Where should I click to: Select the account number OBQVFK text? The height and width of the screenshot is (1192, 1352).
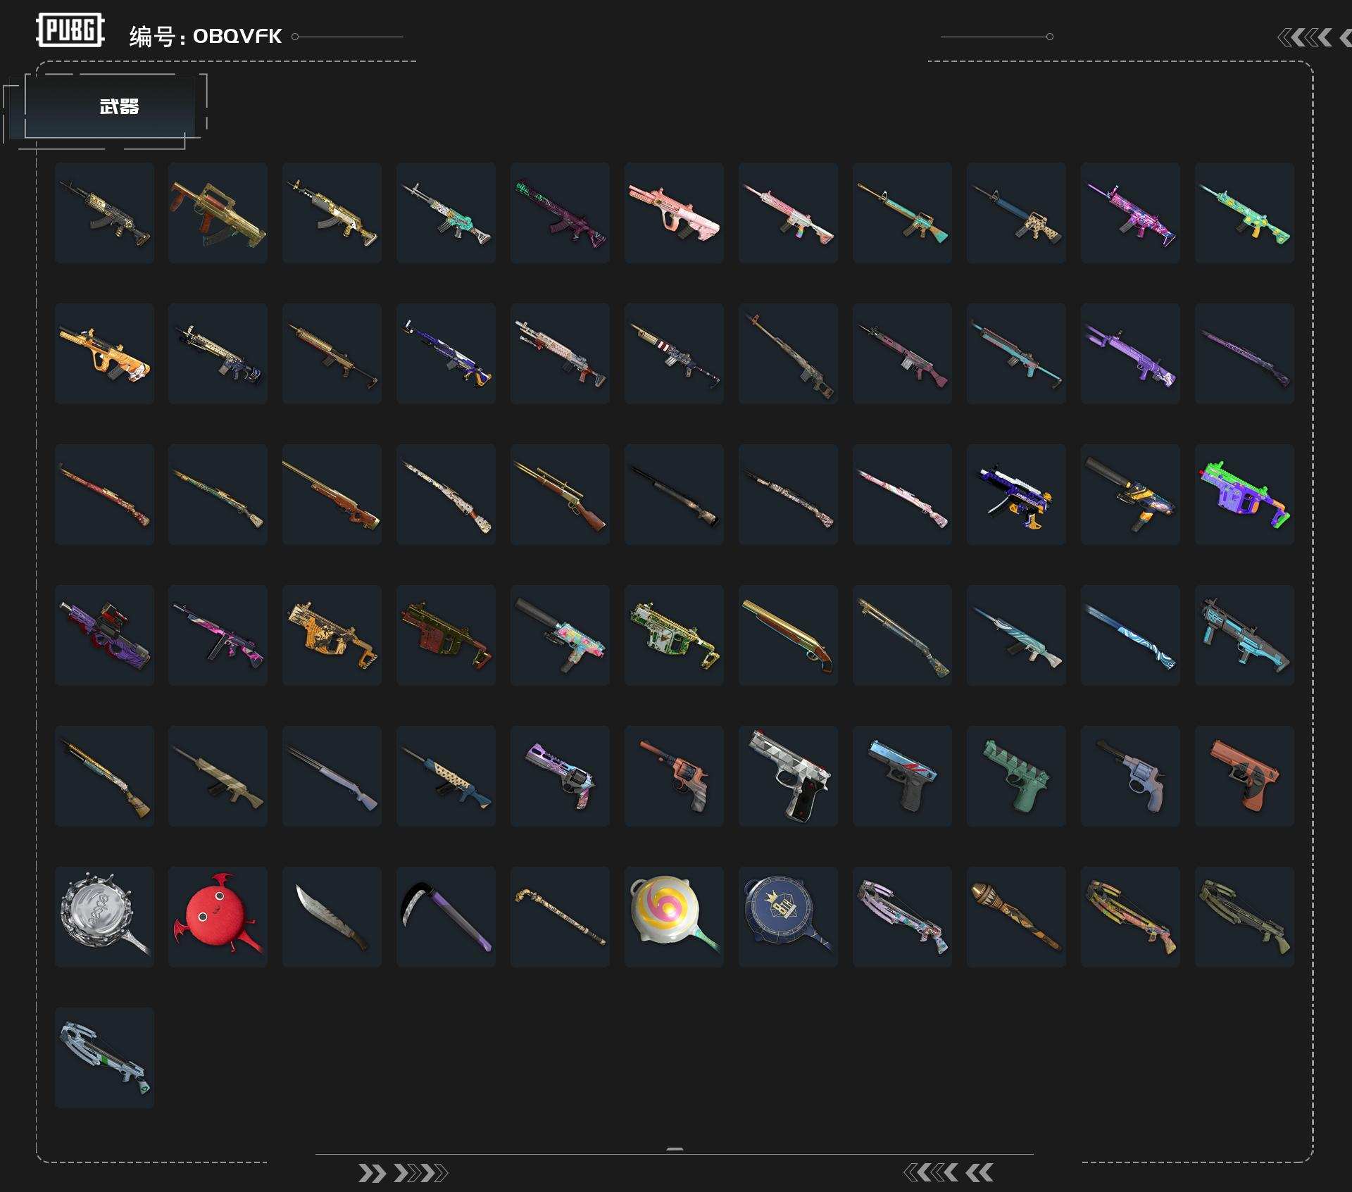pyautogui.click(x=237, y=36)
